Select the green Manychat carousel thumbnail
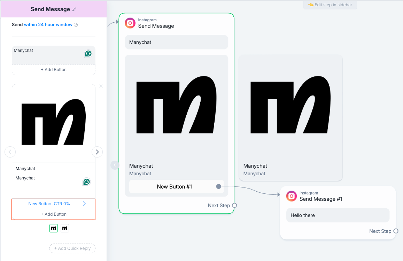The height and width of the screenshot is (261, 403). pyautogui.click(x=53, y=228)
